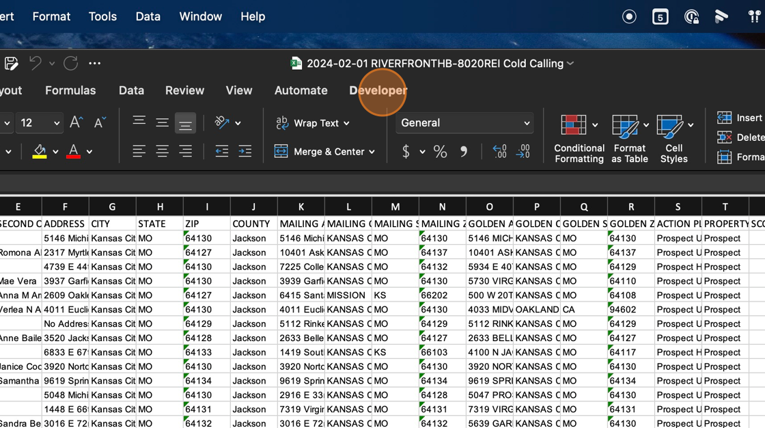This screenshot has height=428, width=765.
Task: Open Conditional Formatting
Action: point(579,139)
